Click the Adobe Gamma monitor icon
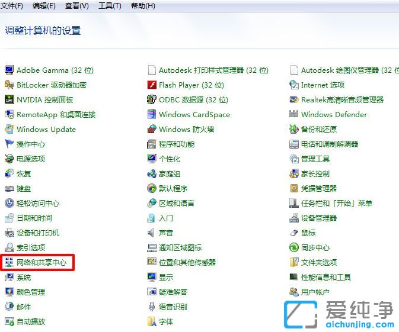The image size is (399, 332). pyautogui.click(x=9, y=70)
